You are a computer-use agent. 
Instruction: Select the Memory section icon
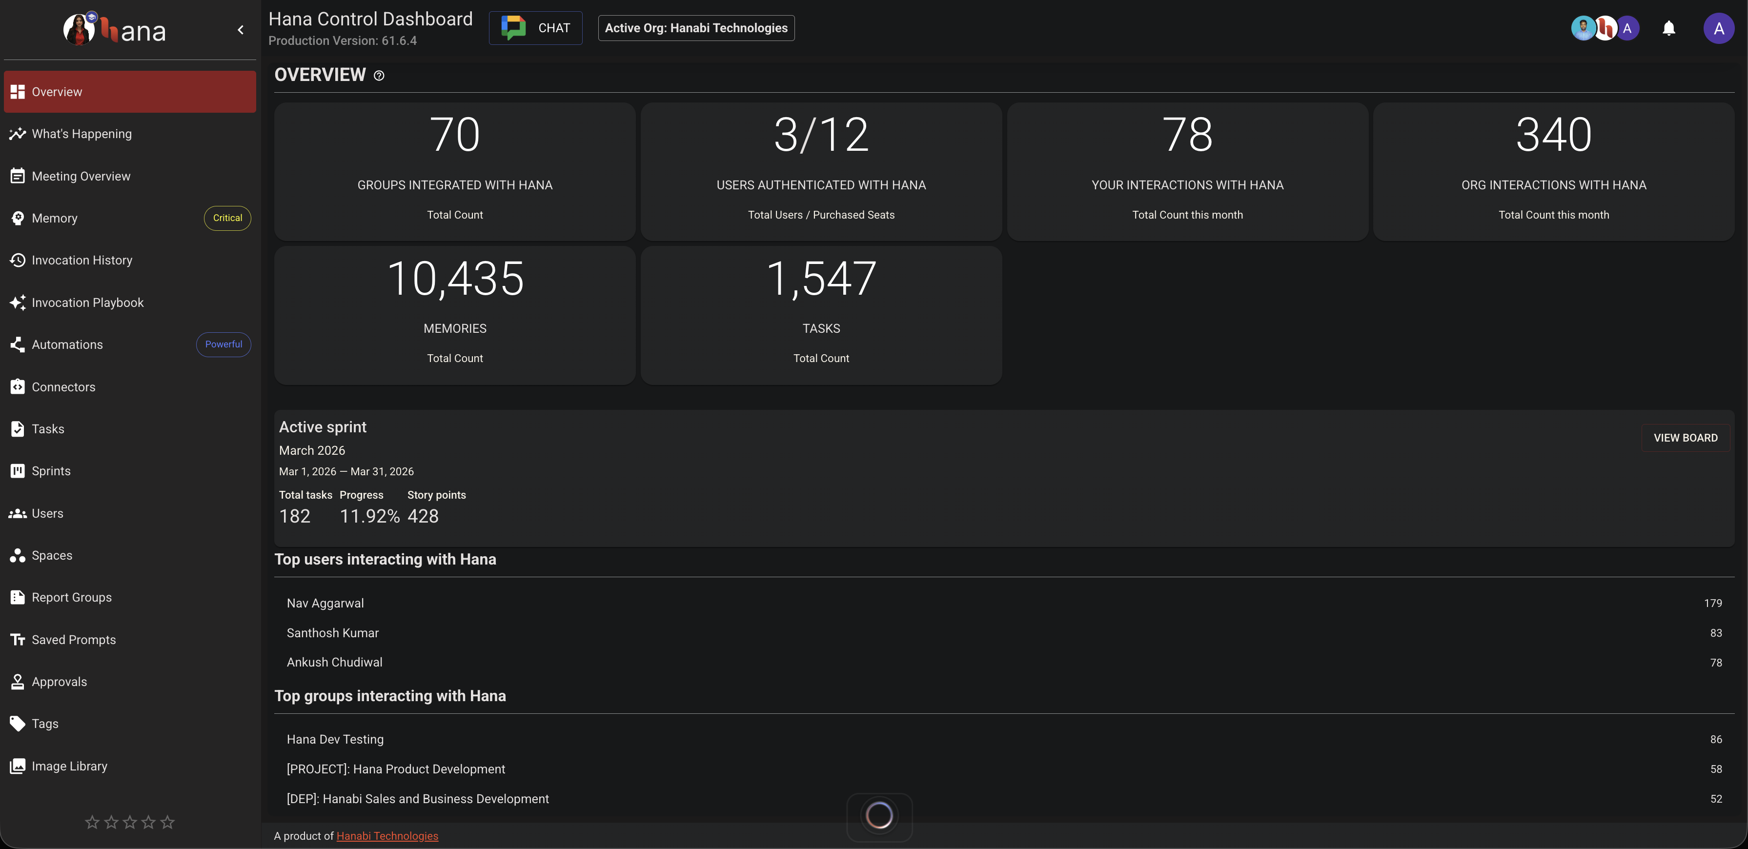18,218
